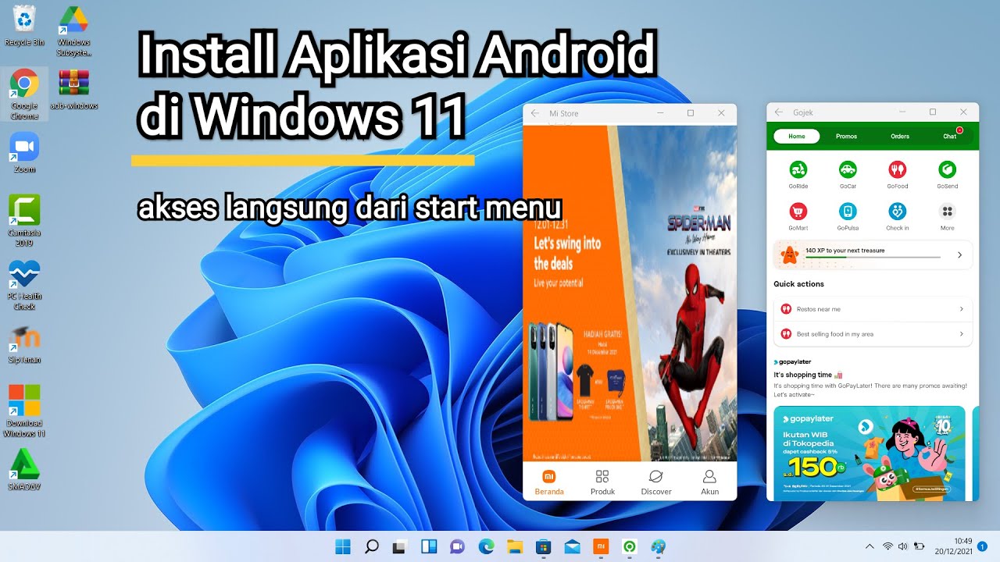Open GoFood service in Gojek
1000x562 pixels.
897,173
